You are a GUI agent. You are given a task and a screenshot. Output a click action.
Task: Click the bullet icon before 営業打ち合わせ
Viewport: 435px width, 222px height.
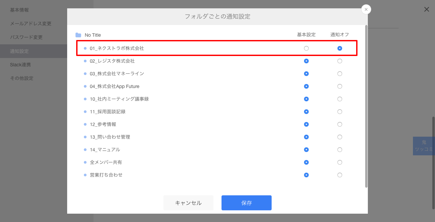point(85,175)
